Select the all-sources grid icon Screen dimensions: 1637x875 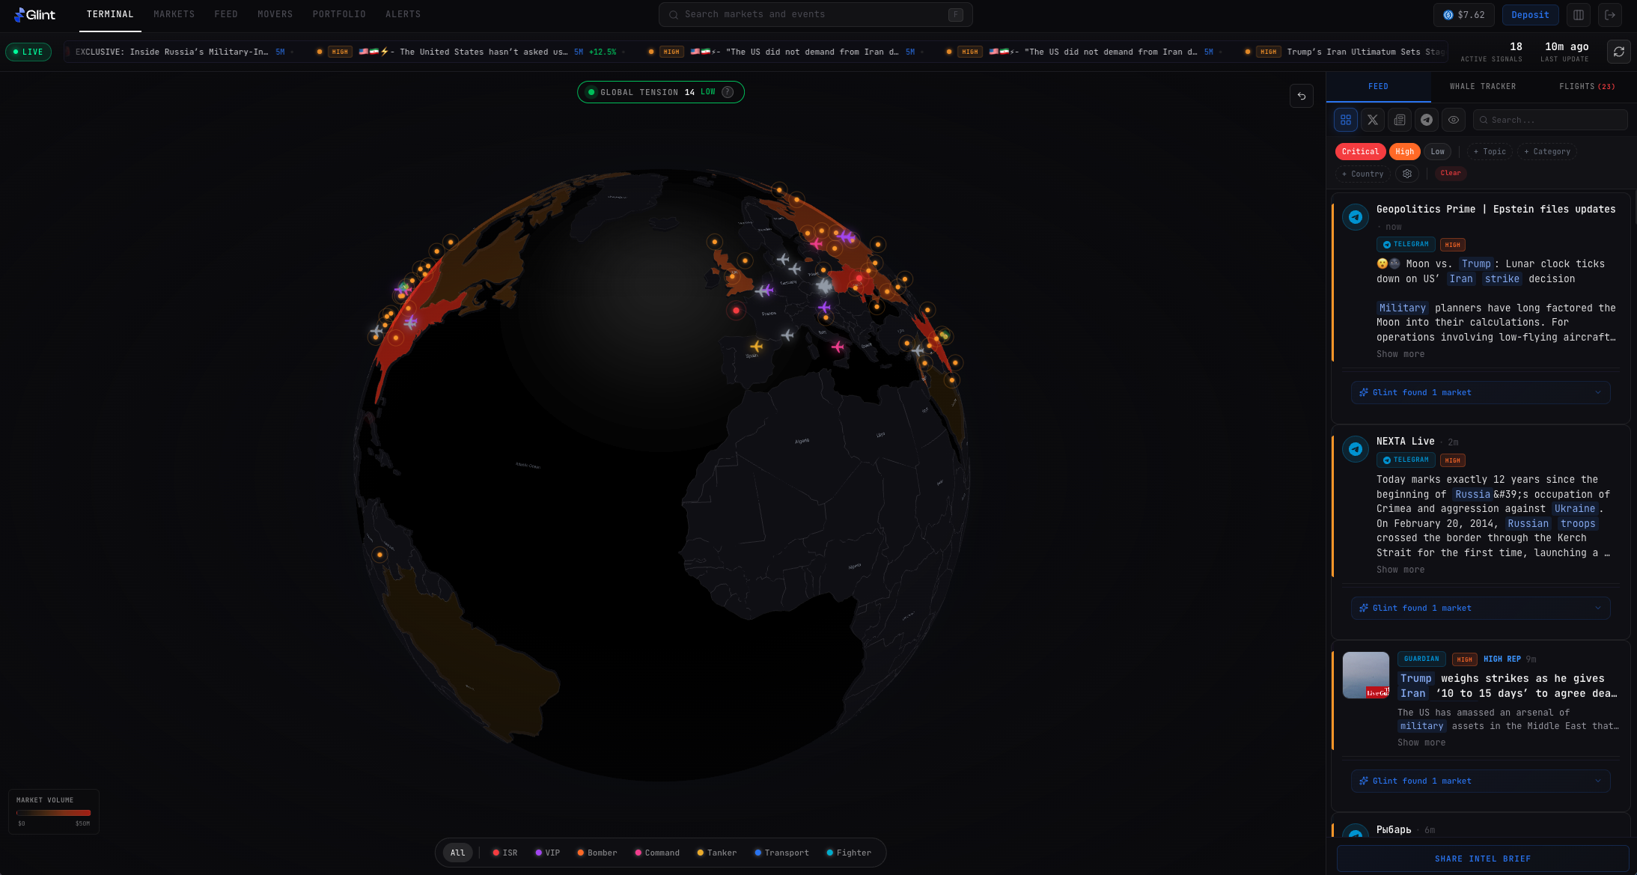pos(1345,120)
